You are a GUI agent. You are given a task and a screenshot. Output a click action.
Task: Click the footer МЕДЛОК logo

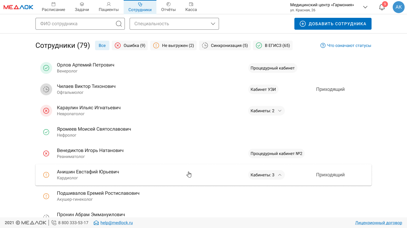coord(34,223)
